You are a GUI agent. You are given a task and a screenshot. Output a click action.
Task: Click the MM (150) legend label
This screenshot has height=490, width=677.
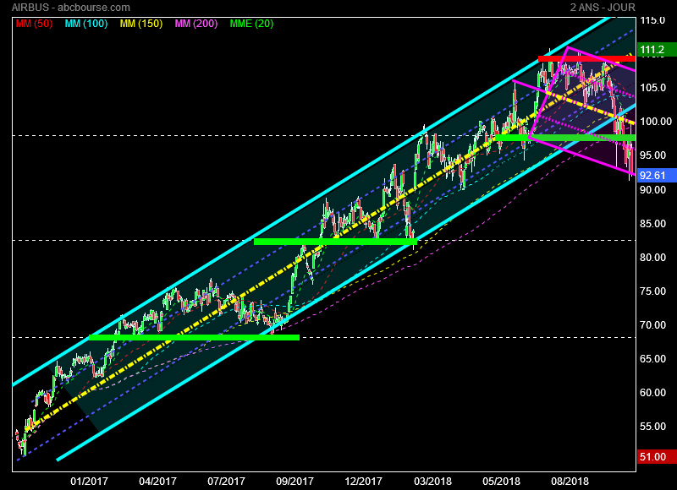coord(141,24)
